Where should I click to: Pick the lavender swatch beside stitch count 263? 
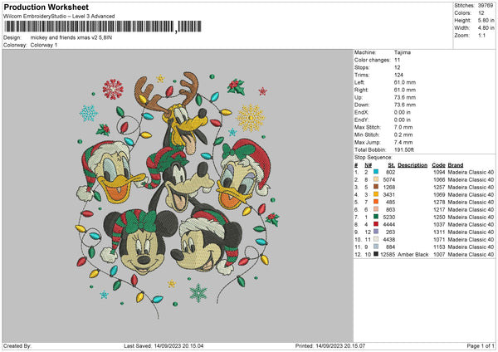(x=376, y=232)
